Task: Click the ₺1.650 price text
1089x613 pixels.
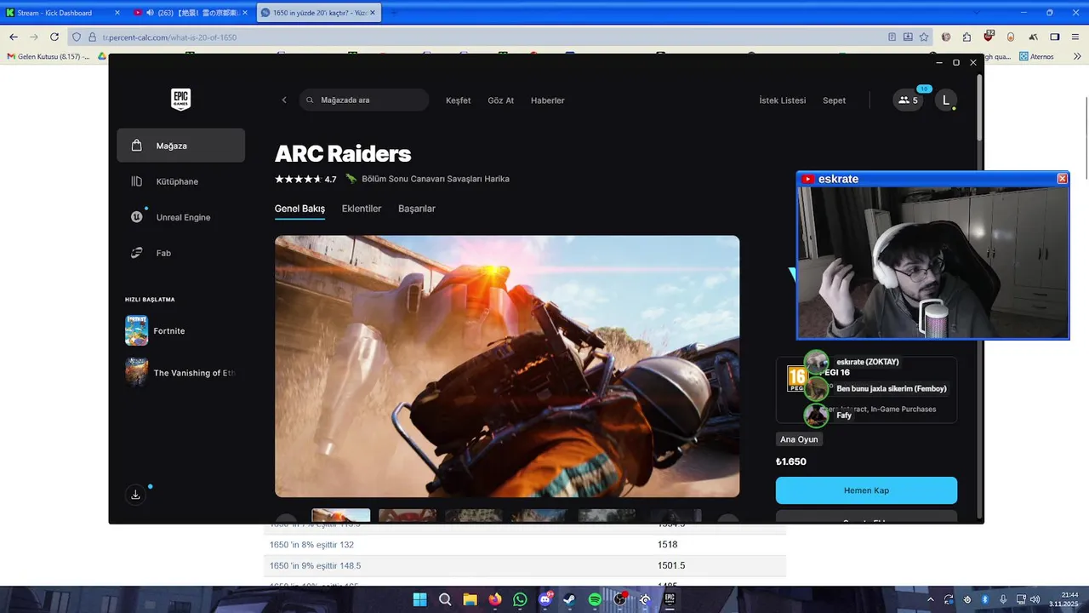Action: [791, 461]
